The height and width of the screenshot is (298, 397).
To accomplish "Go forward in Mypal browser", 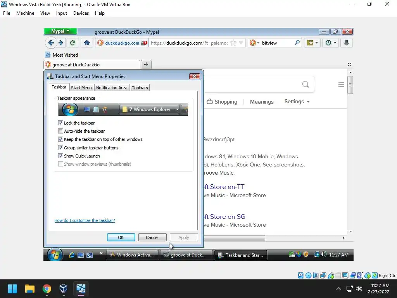I will point(61,43).
